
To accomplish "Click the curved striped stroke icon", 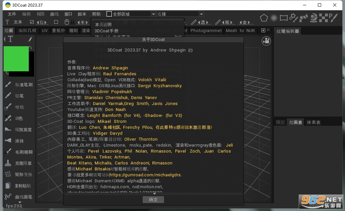I will pyautogui.click(x=303, y=18).
